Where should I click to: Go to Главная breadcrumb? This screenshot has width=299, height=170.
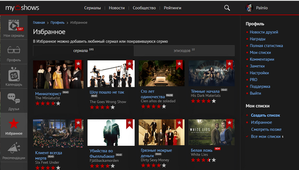pos(39,23)
